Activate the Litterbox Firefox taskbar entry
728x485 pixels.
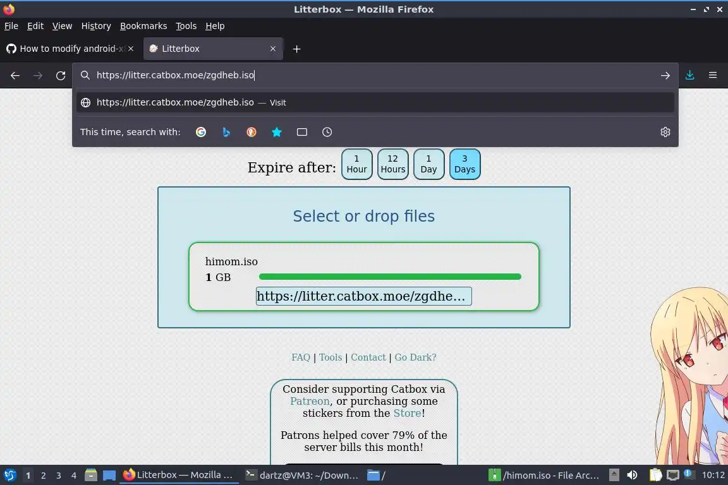click(x=178, y=476)
